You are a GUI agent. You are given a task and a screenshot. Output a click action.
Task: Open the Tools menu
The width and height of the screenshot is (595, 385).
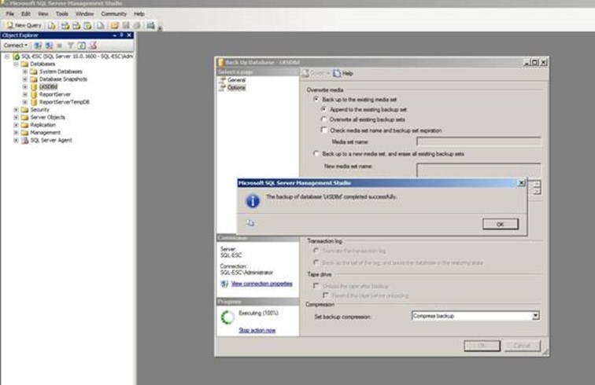62,13
